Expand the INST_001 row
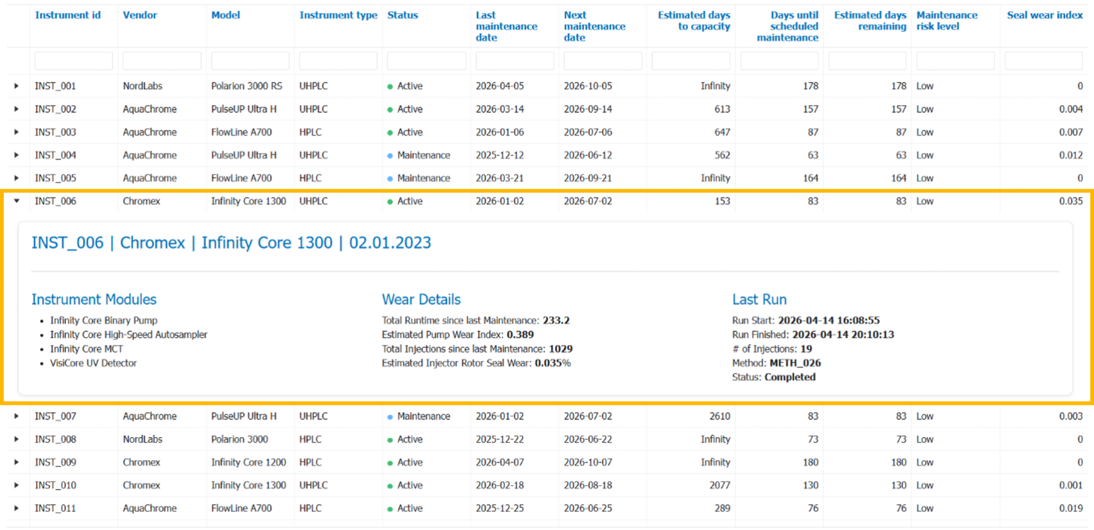 (17, 86)
